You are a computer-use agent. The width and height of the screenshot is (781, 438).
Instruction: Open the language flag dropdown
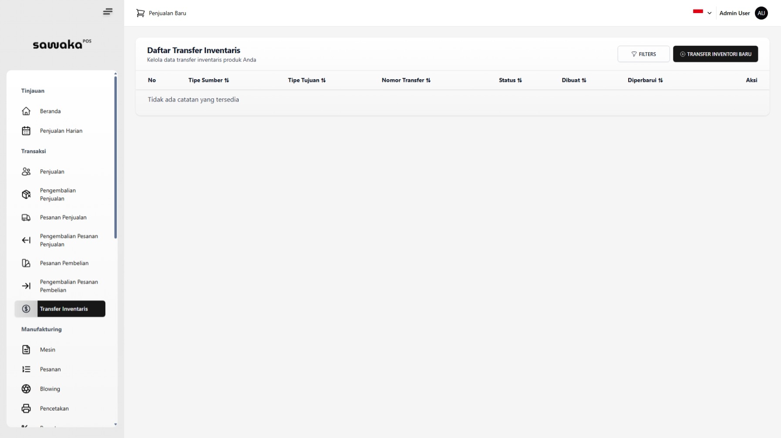tap(702, 13)
